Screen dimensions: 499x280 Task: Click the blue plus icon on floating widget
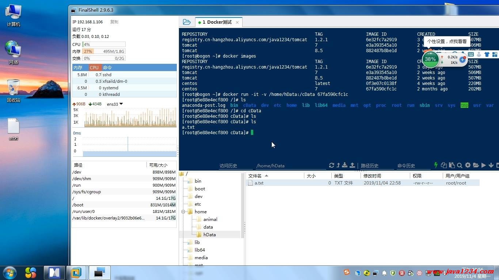(x=462, y=59)
